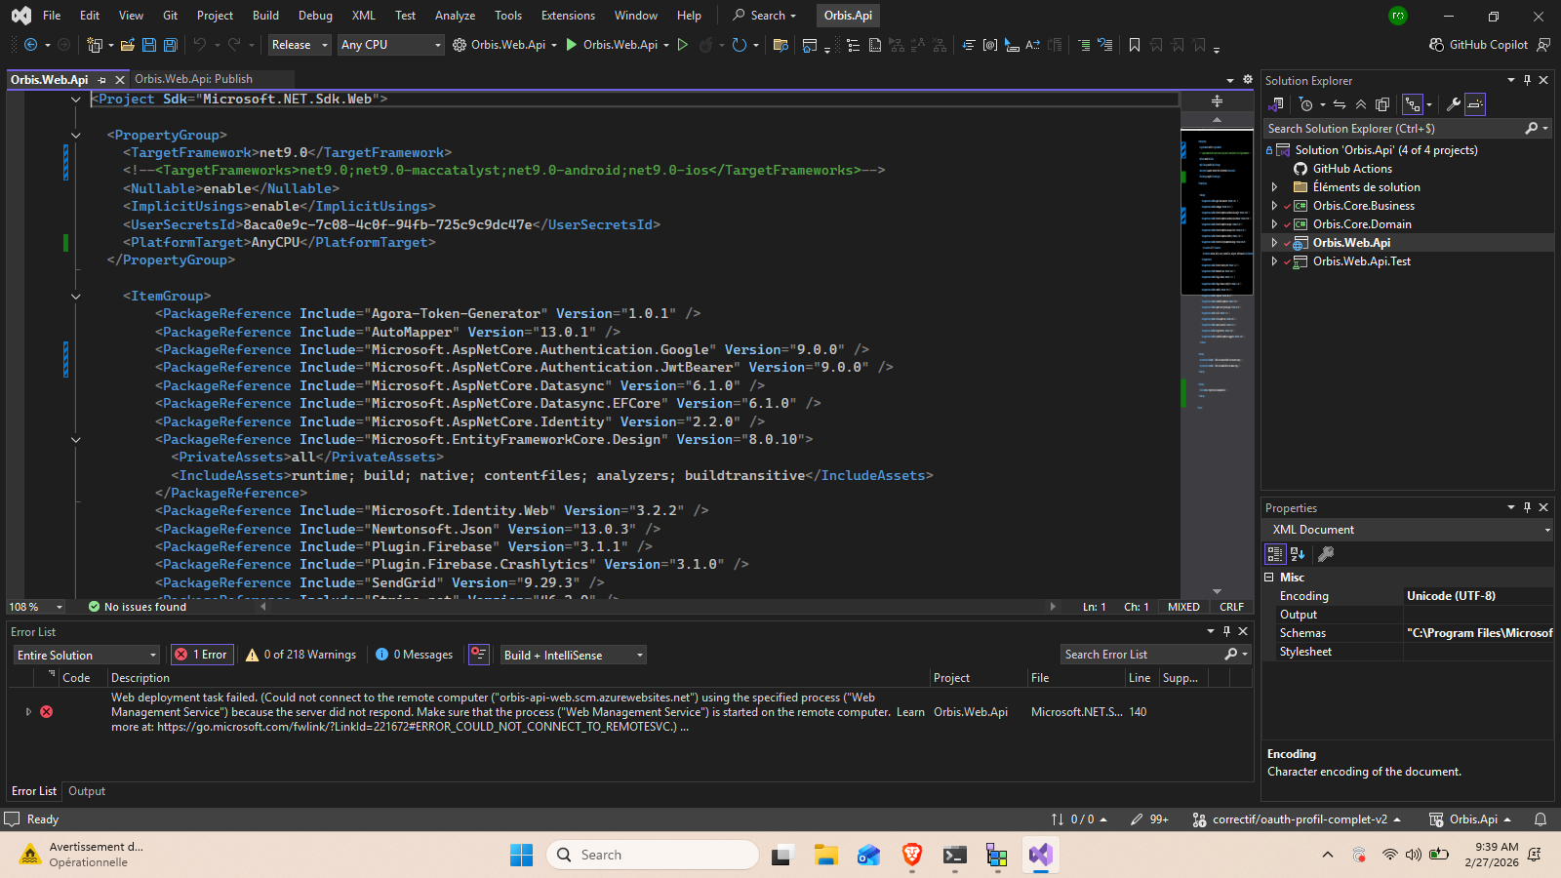
Task: Open the Release configuration dropdown
Action: click(299, 45)
